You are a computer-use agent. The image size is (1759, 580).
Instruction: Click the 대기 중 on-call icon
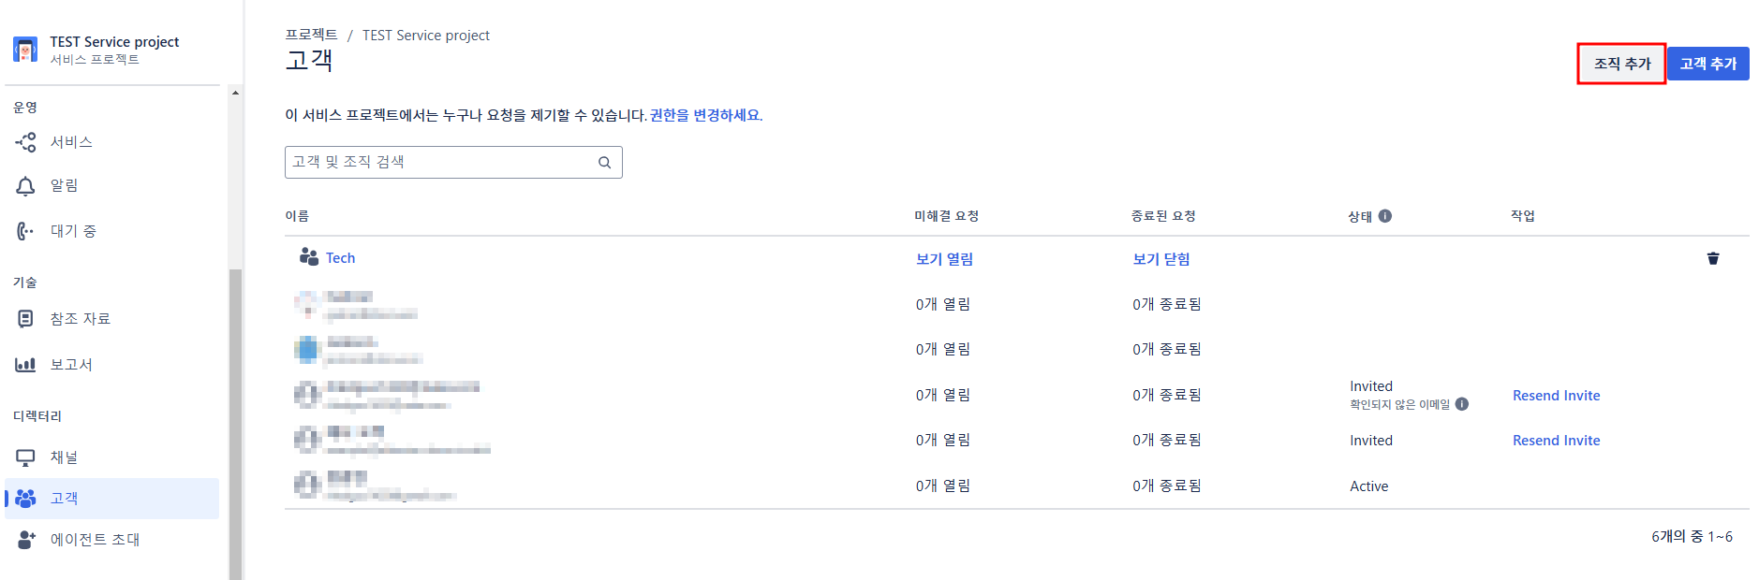25,231
